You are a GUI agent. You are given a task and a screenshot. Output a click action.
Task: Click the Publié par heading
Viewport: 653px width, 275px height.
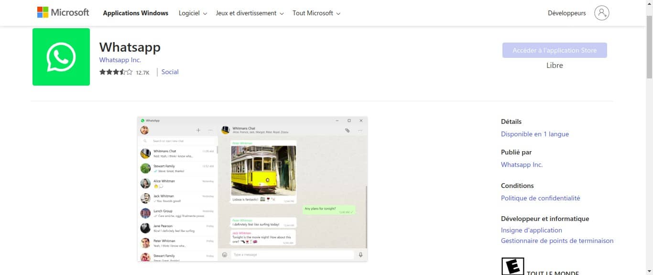point(516,152)
